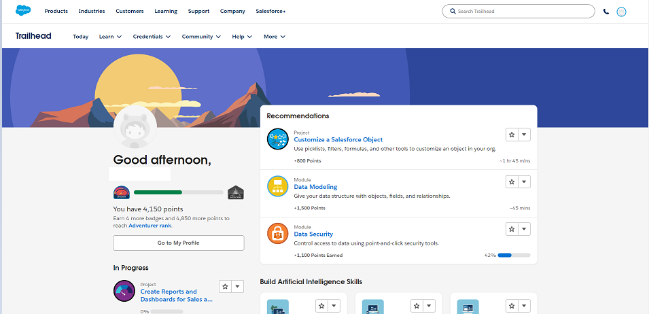
Task: Click the Astro profile avatar picture
Action: pos(135,126)
